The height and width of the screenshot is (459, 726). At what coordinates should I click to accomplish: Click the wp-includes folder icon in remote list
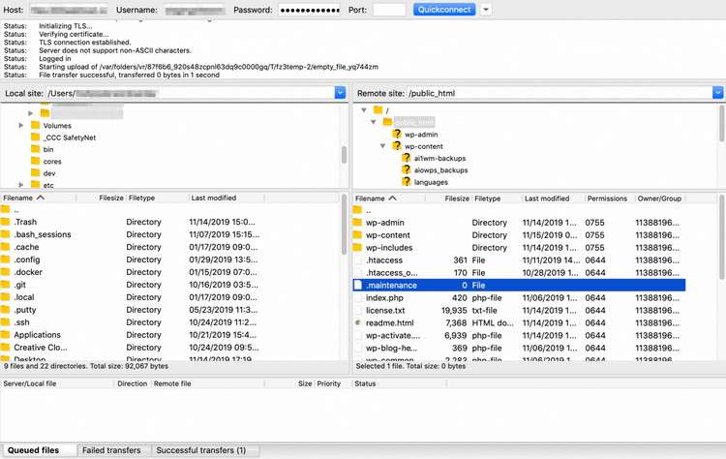click(x=358, y=248)
